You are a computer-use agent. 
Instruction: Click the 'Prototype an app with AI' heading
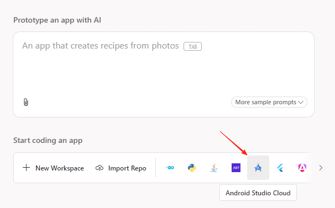(57, 20)
